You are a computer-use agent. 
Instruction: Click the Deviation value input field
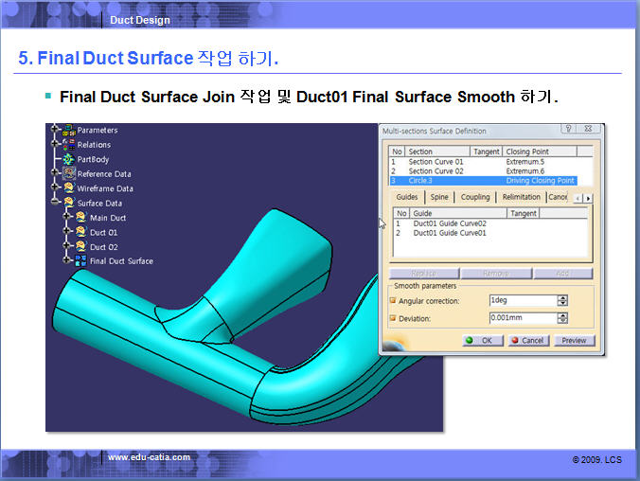pyautogui.click(x=522, y=319)
